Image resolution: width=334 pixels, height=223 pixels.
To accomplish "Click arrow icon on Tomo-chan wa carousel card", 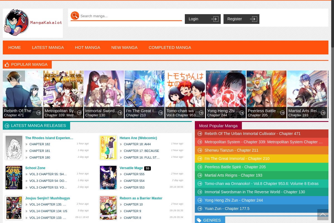I will pyautogui.click(x=201, y=113).
